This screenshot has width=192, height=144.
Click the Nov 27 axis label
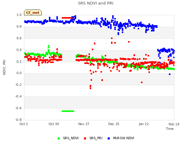[84, 124]
